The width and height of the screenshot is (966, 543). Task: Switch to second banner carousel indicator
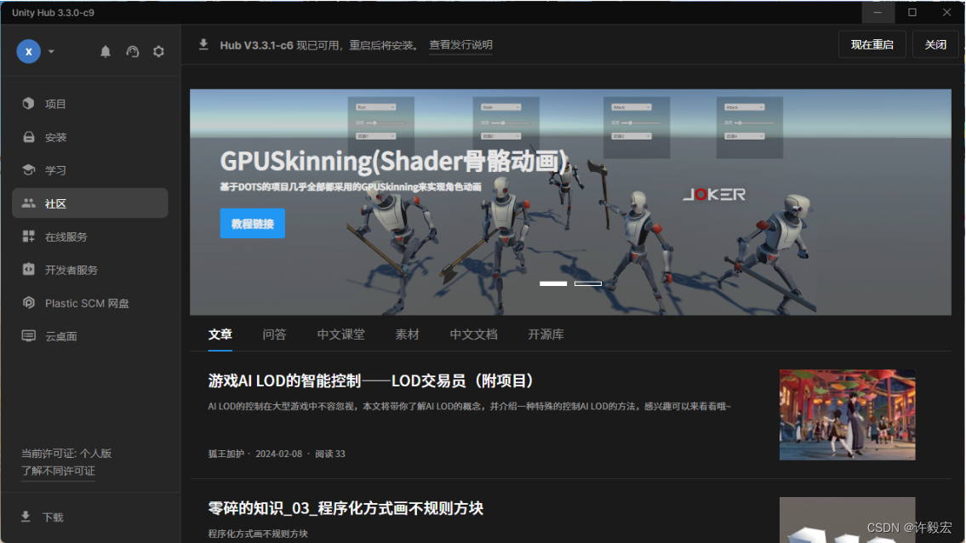(x=588, y=283)
